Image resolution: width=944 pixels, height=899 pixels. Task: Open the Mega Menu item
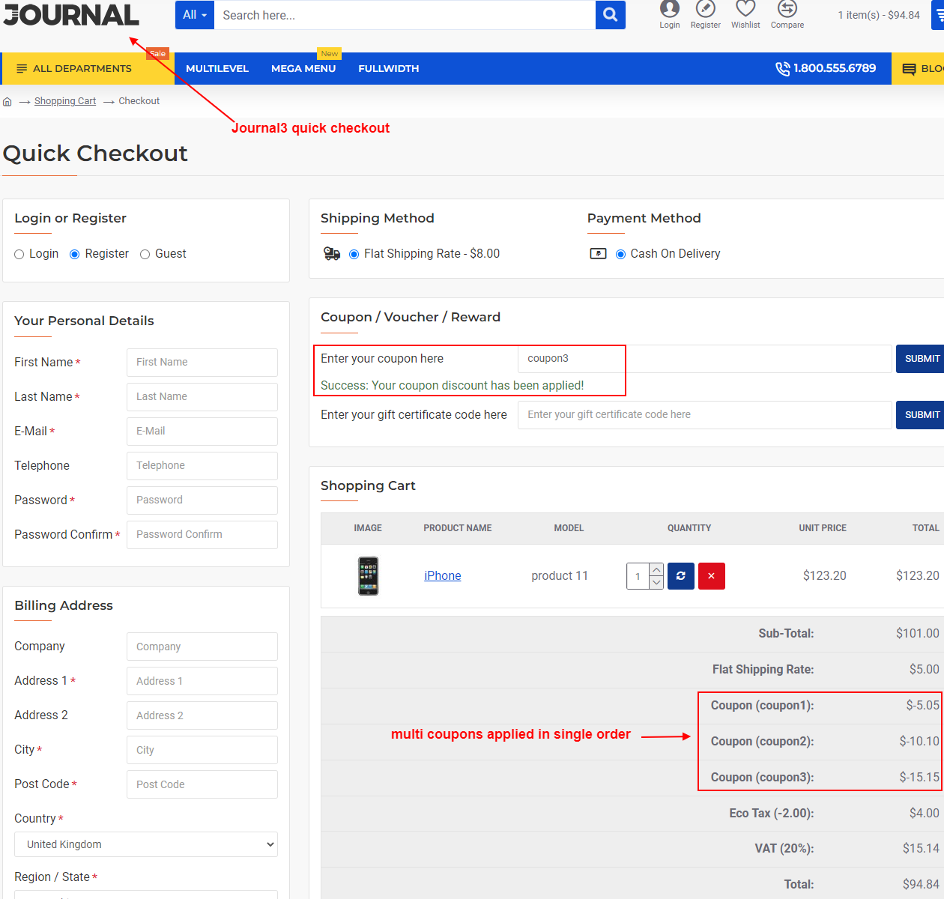click(x=303, y=69)
